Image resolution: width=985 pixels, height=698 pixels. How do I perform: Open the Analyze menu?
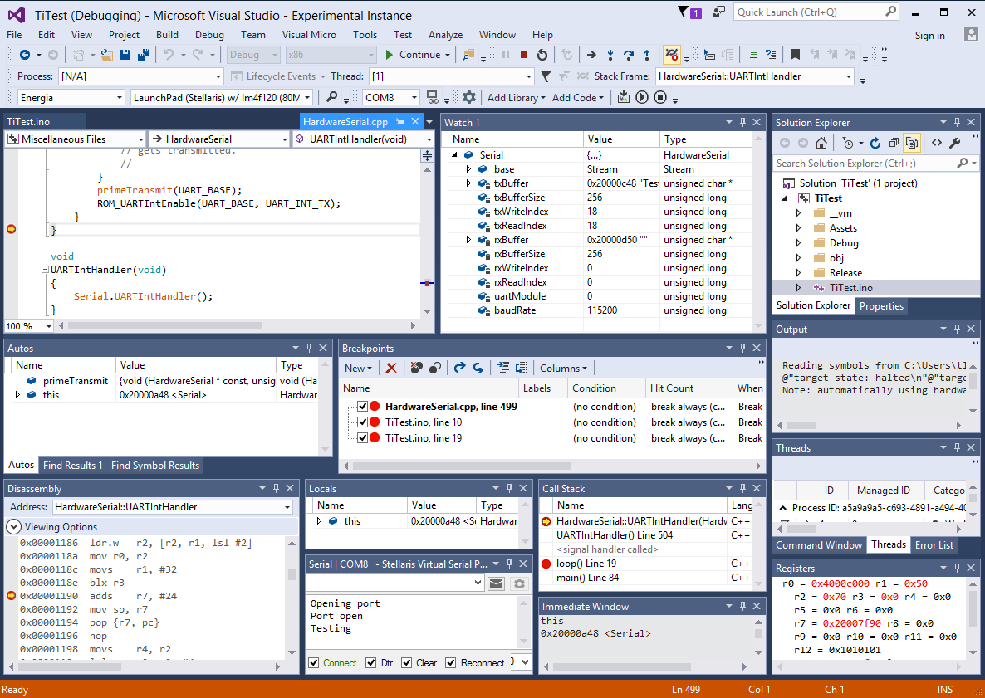click(445, 35)
